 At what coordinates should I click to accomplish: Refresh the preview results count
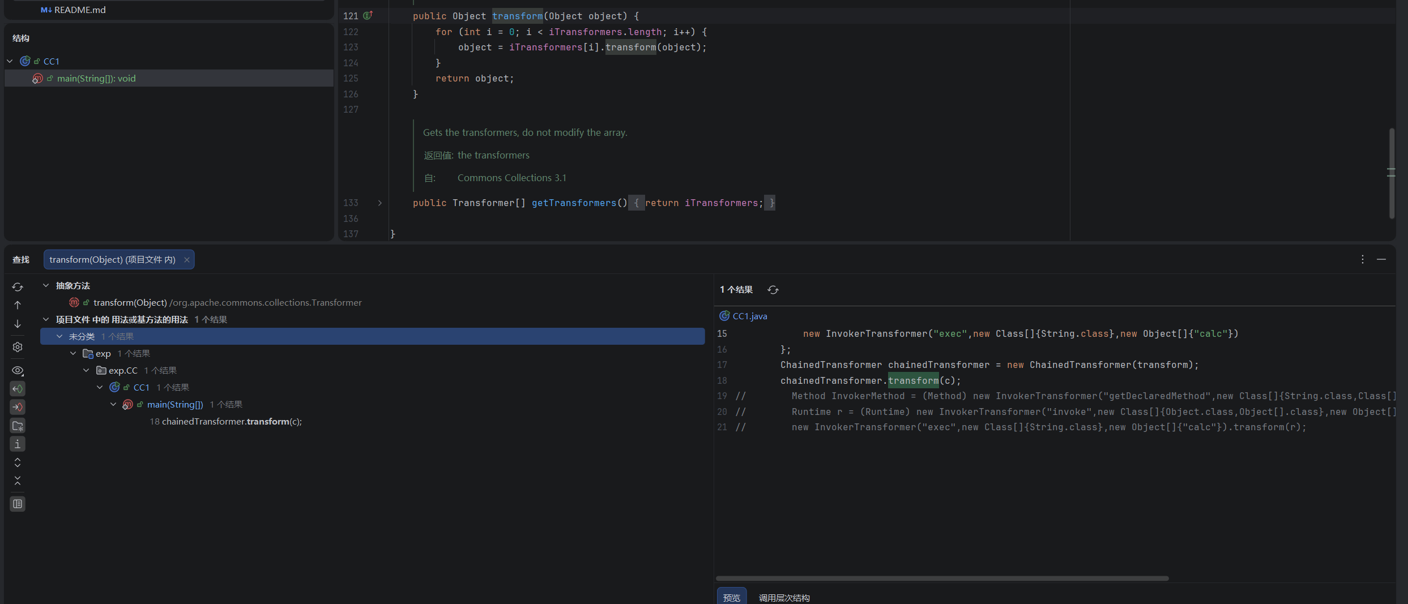click(773, 290)
